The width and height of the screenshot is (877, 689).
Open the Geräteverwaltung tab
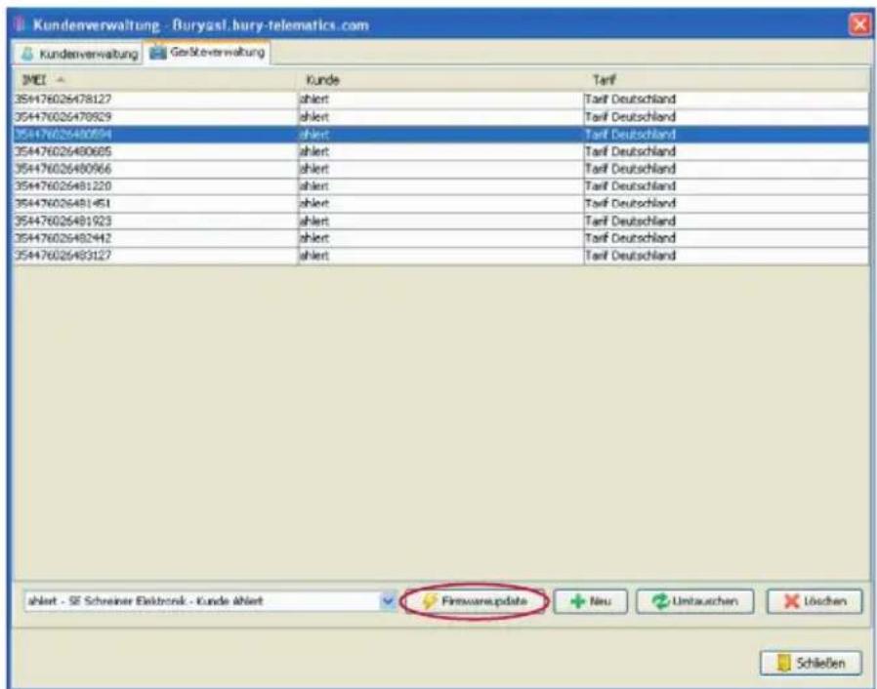click(x=207, y=53)
